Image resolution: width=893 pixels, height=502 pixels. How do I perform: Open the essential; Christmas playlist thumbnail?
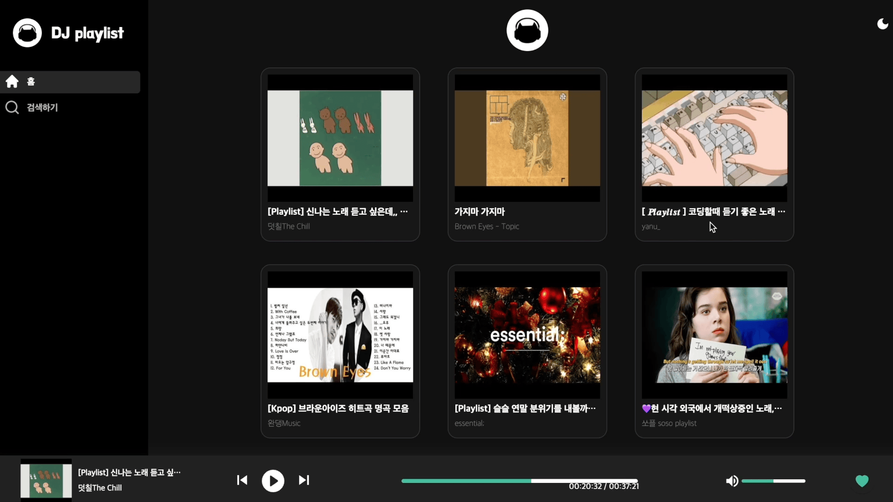pyautogui.click(x=527, y=334)
